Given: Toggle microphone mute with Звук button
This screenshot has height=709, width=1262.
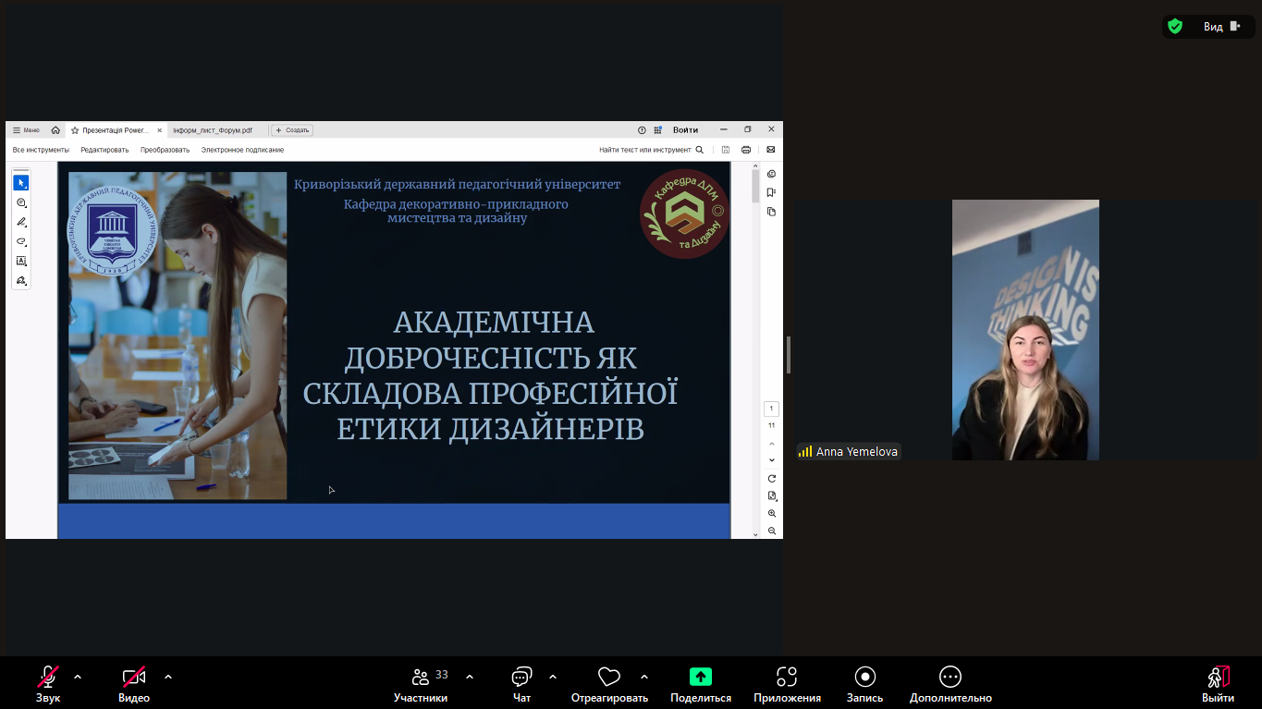Looking at the screenshot, I should click(48, 682).
